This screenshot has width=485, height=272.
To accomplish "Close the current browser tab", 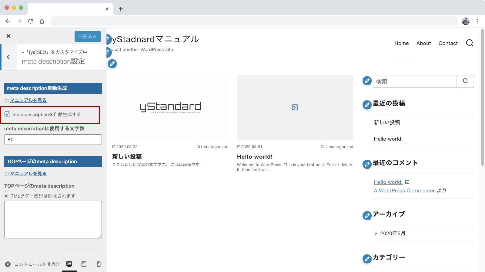I will [107, 9].
